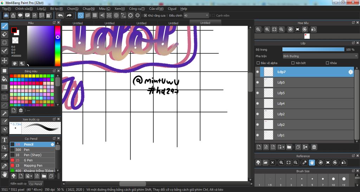
Task: Open Pencil brush settings gear
Action: click(52, 145)
